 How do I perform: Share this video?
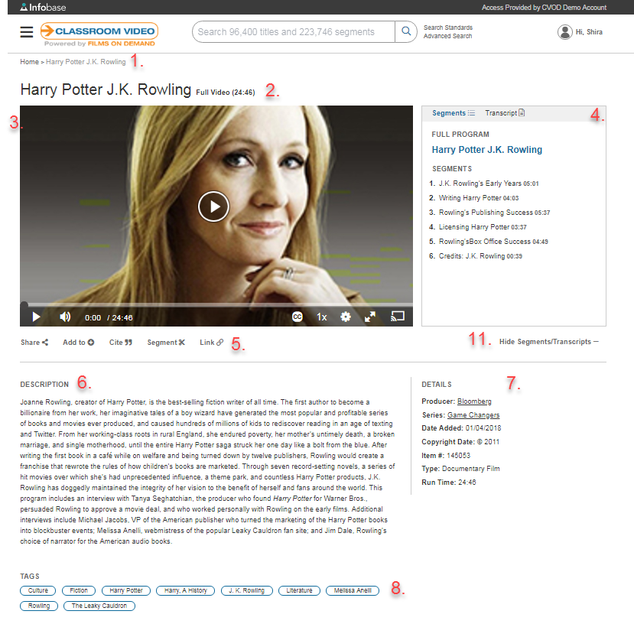34,343
